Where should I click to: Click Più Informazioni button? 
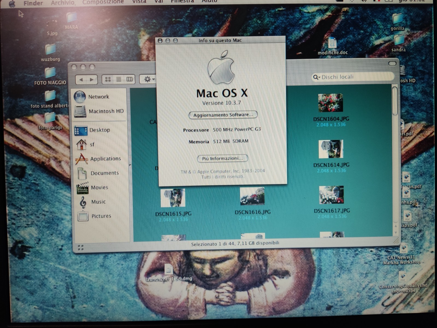click(222, 158)
